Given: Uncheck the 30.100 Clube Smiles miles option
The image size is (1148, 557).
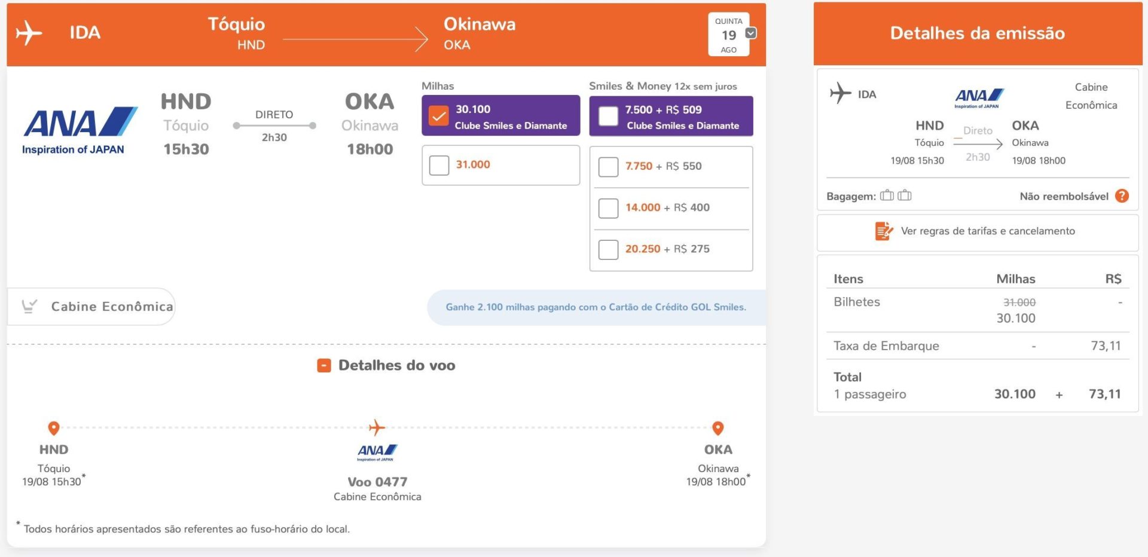Looking at the screenshot, I should (x=439, y=116).
